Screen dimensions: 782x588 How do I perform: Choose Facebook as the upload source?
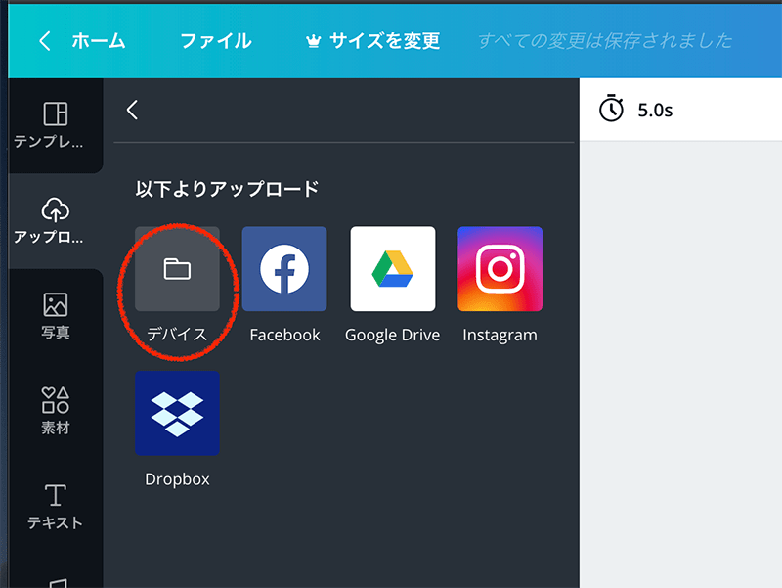pos(284,268)
